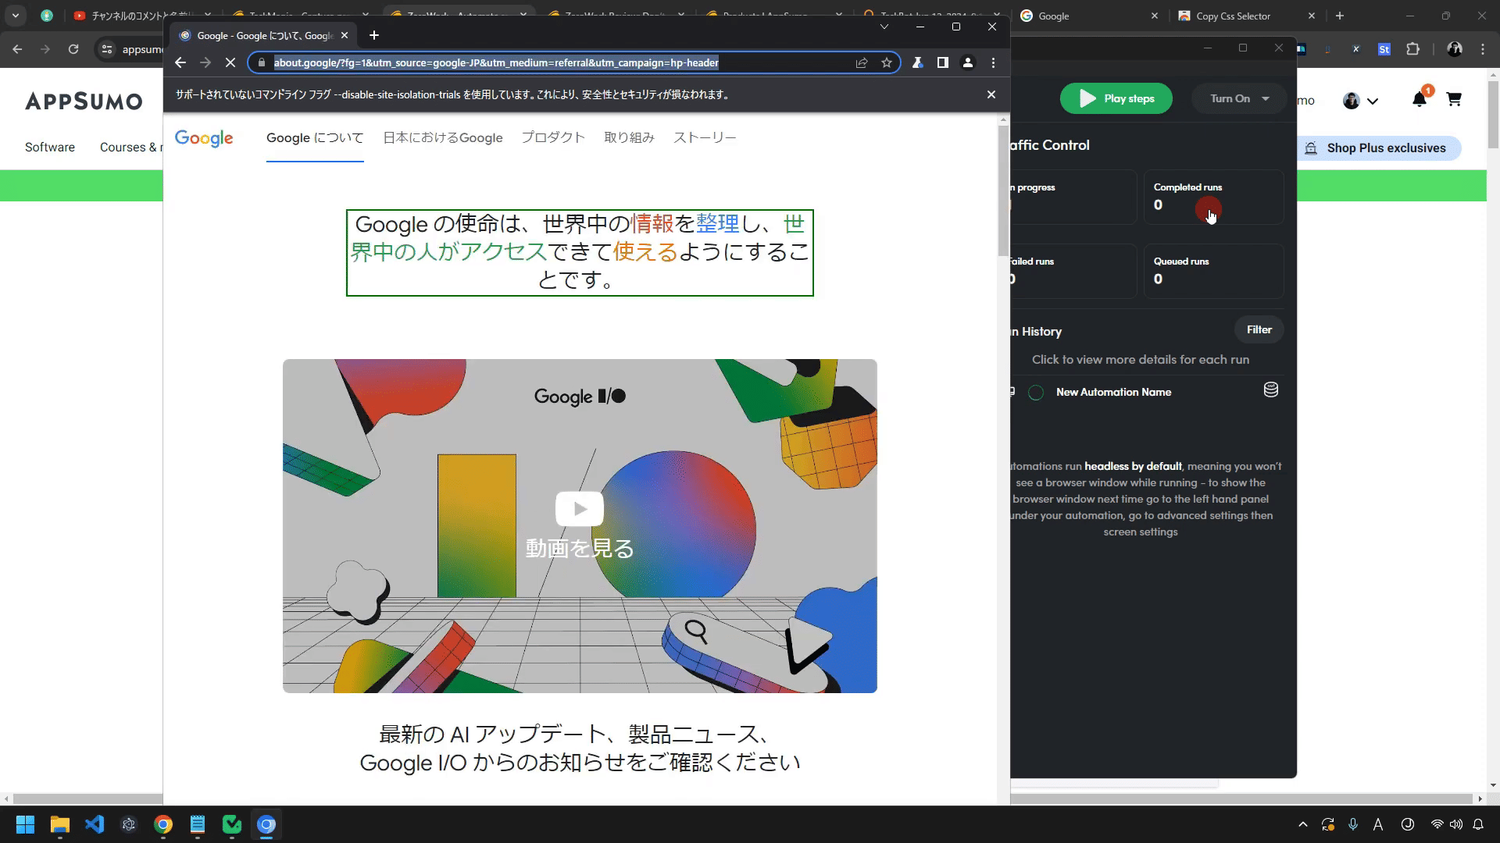Stop loading the page with X button

point(230,62)
